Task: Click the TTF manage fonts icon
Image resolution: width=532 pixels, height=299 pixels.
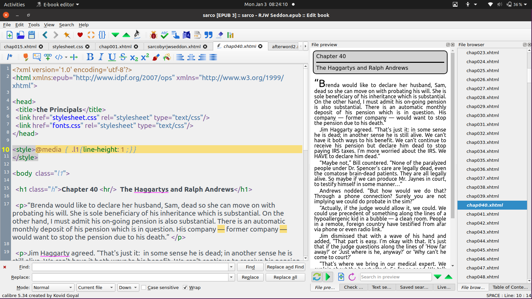Action: (197, 35)
